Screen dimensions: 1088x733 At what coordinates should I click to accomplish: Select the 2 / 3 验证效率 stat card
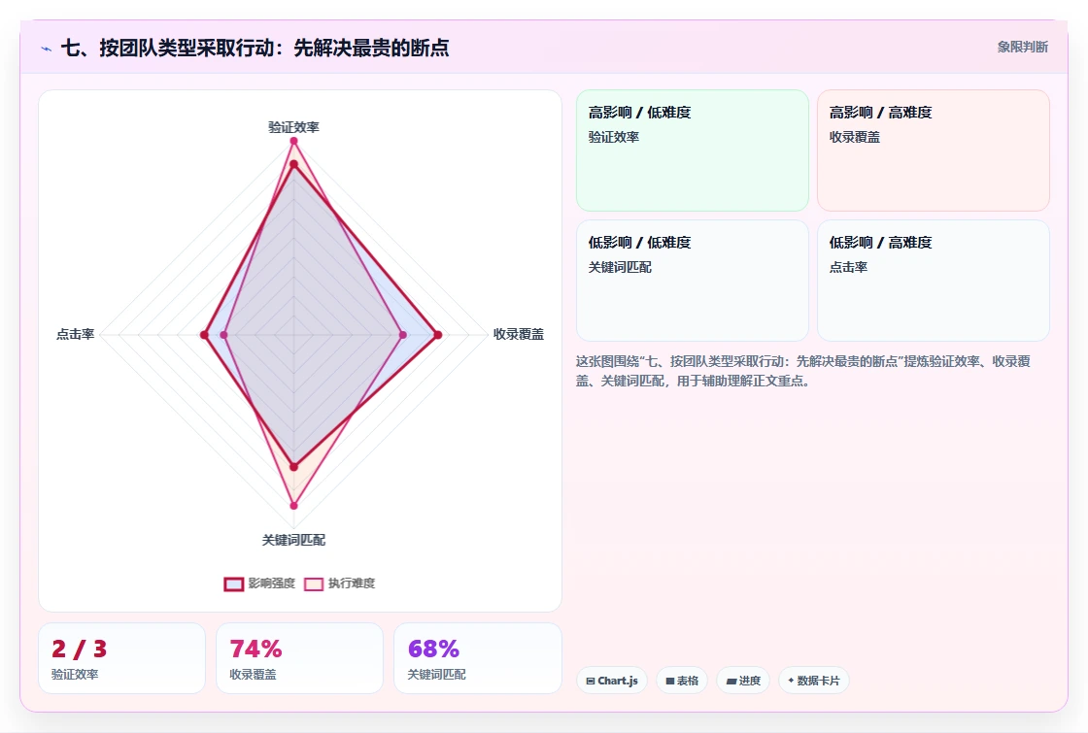coord(122,658)
